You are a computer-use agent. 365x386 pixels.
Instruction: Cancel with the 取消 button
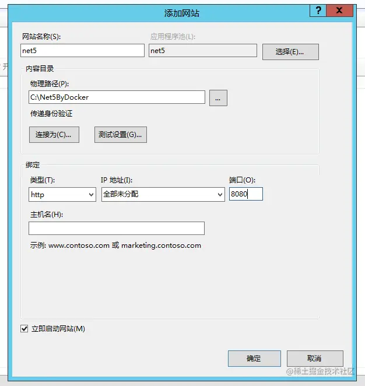point(315,359)
